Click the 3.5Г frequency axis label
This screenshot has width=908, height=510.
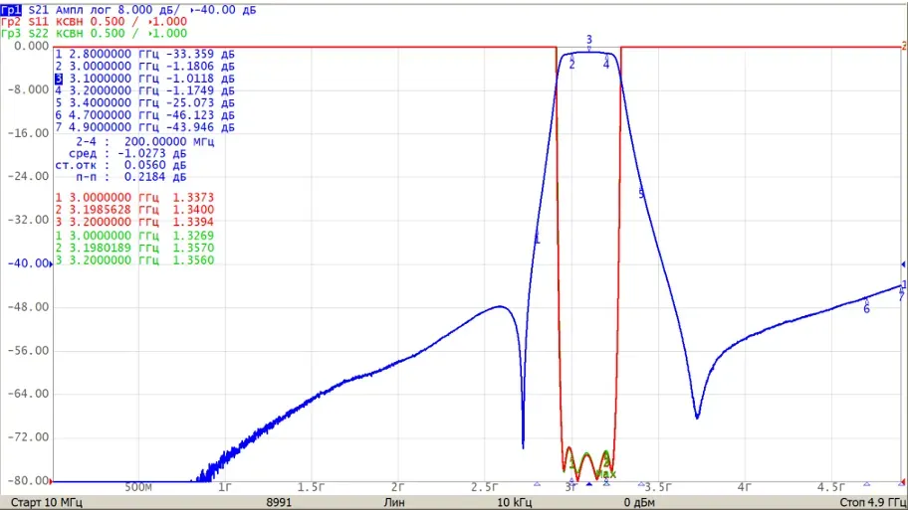[x=658, y=487]
